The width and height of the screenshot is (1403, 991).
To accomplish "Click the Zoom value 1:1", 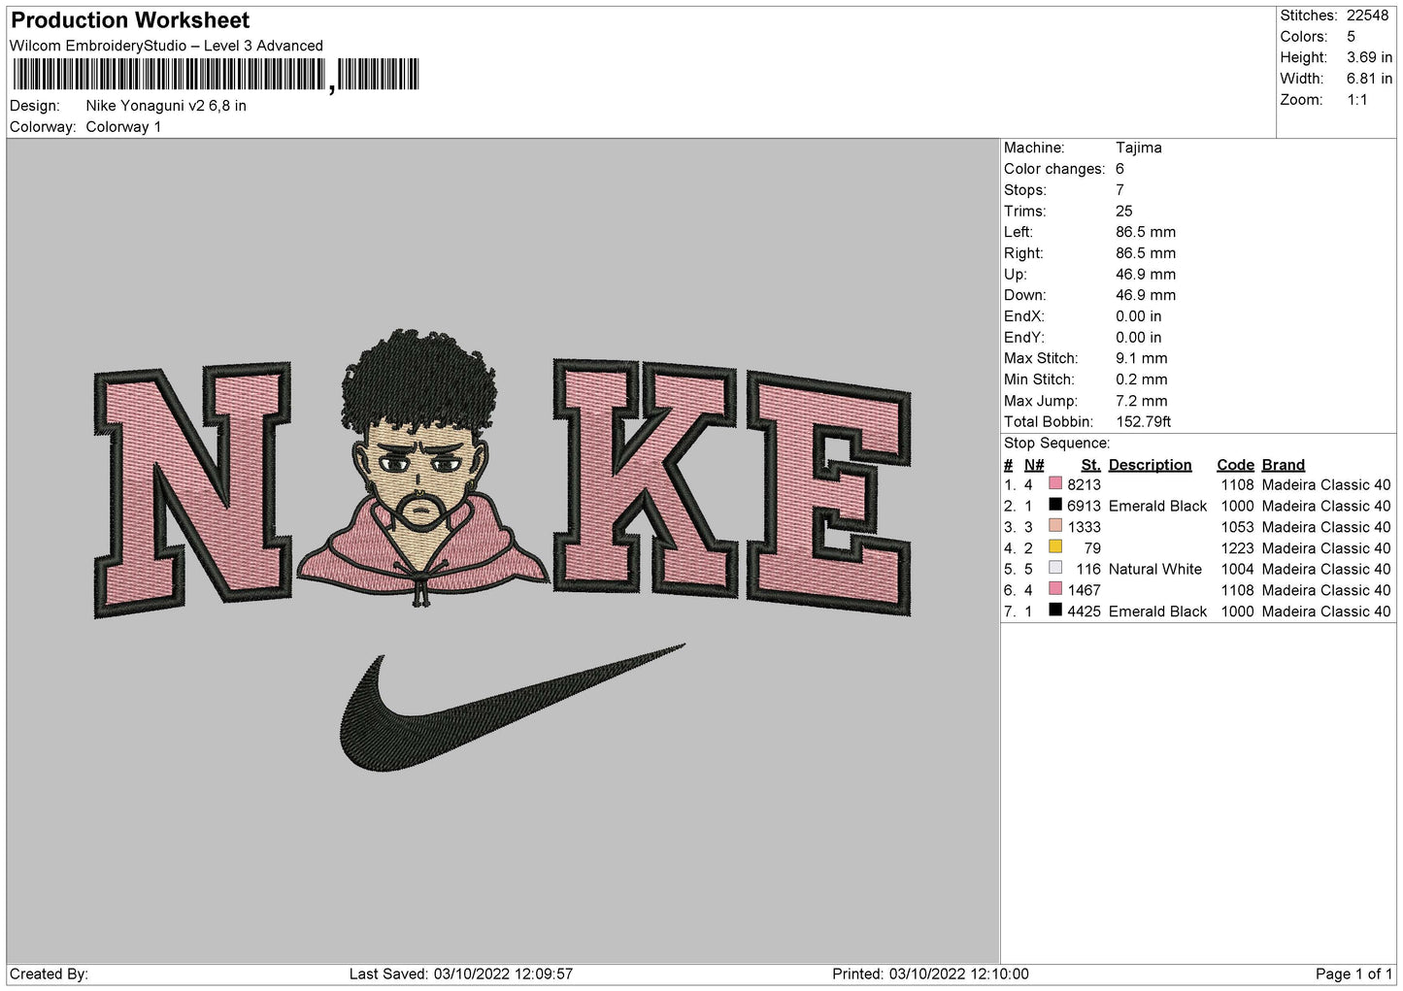I will [x=1356, y=100].
